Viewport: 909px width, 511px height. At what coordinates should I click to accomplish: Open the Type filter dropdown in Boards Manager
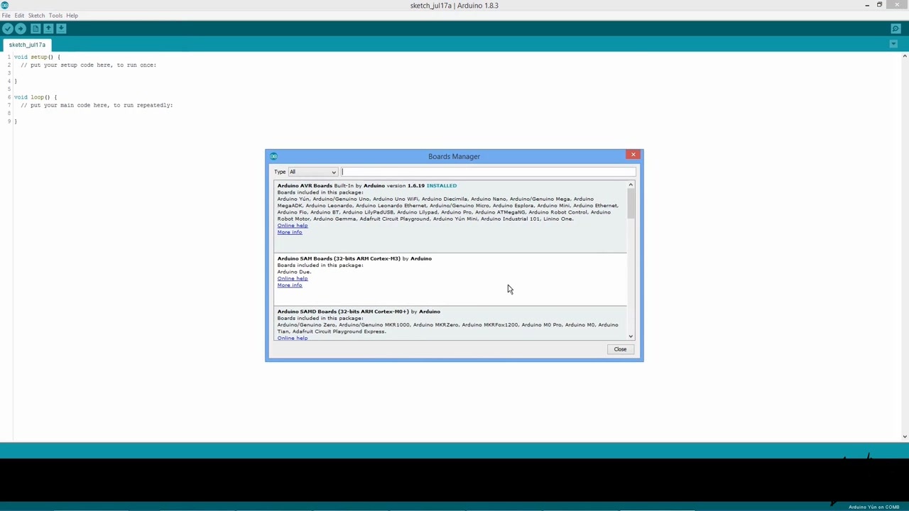click(x=312, y=172)
